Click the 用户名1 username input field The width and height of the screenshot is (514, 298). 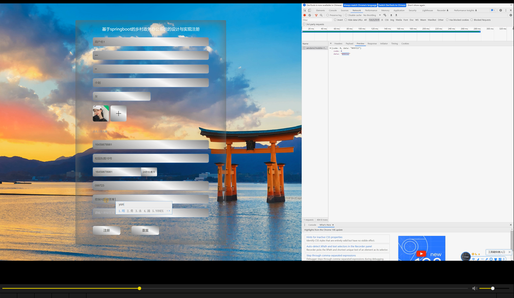(x=151, y=42)
